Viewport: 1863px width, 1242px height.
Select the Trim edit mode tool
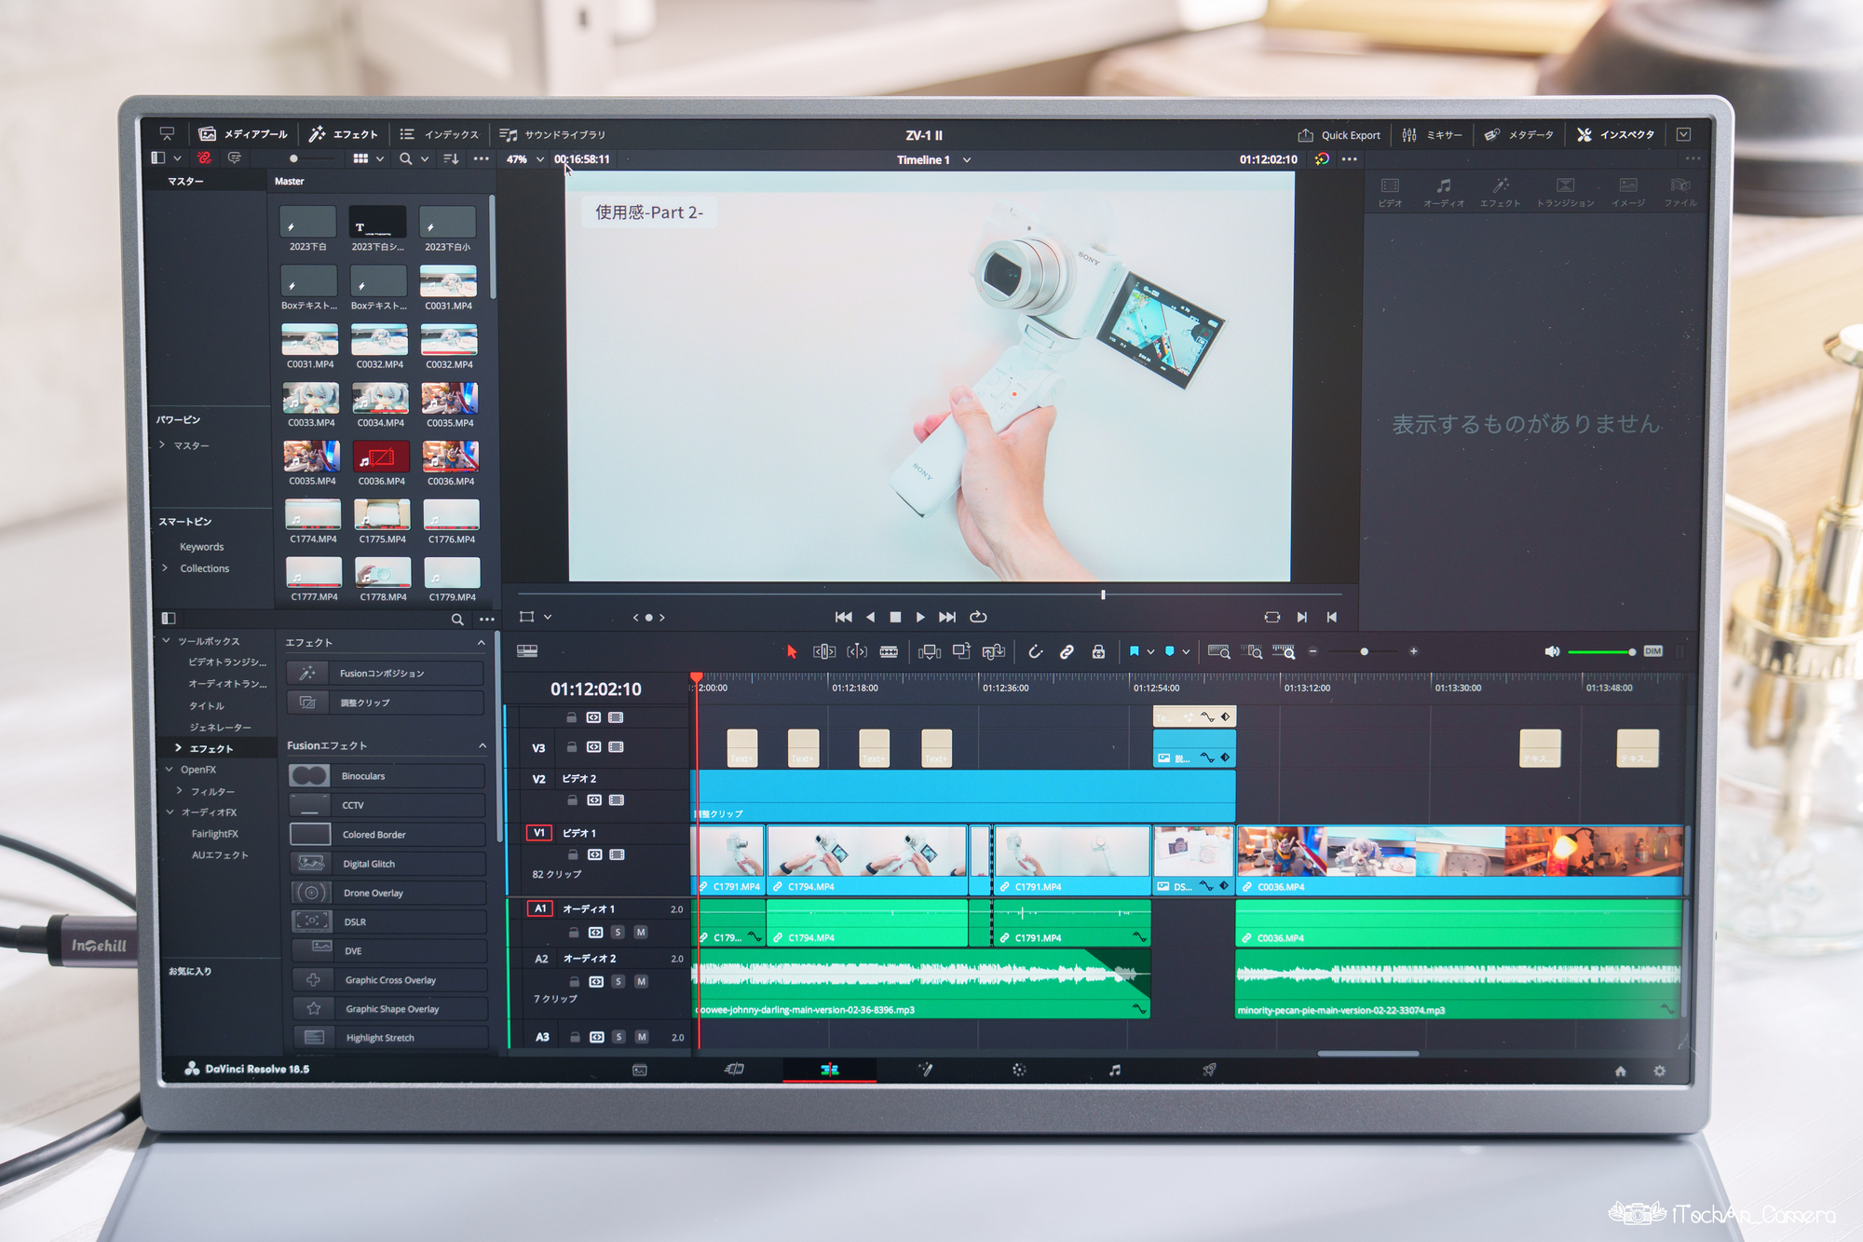[823, 651]
